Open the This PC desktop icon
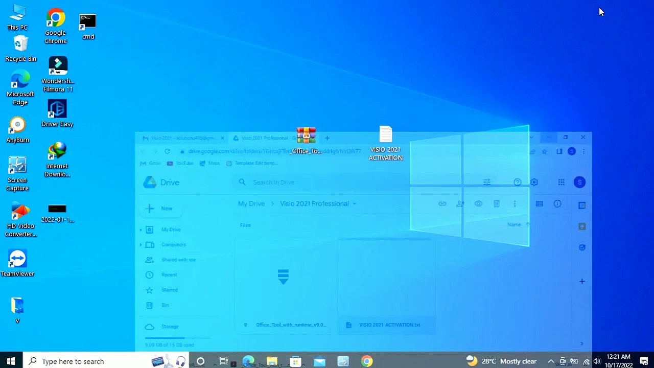The height and width of the screenshot is (368, 654). click(x=17, y=18)
